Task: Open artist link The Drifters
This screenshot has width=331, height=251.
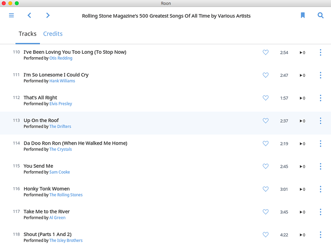Action: pyautogui.click(x=60, y=127)
